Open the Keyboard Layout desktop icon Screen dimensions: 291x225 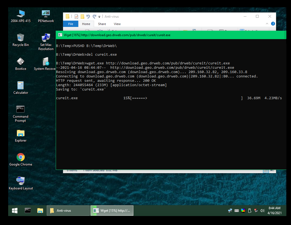21,183
